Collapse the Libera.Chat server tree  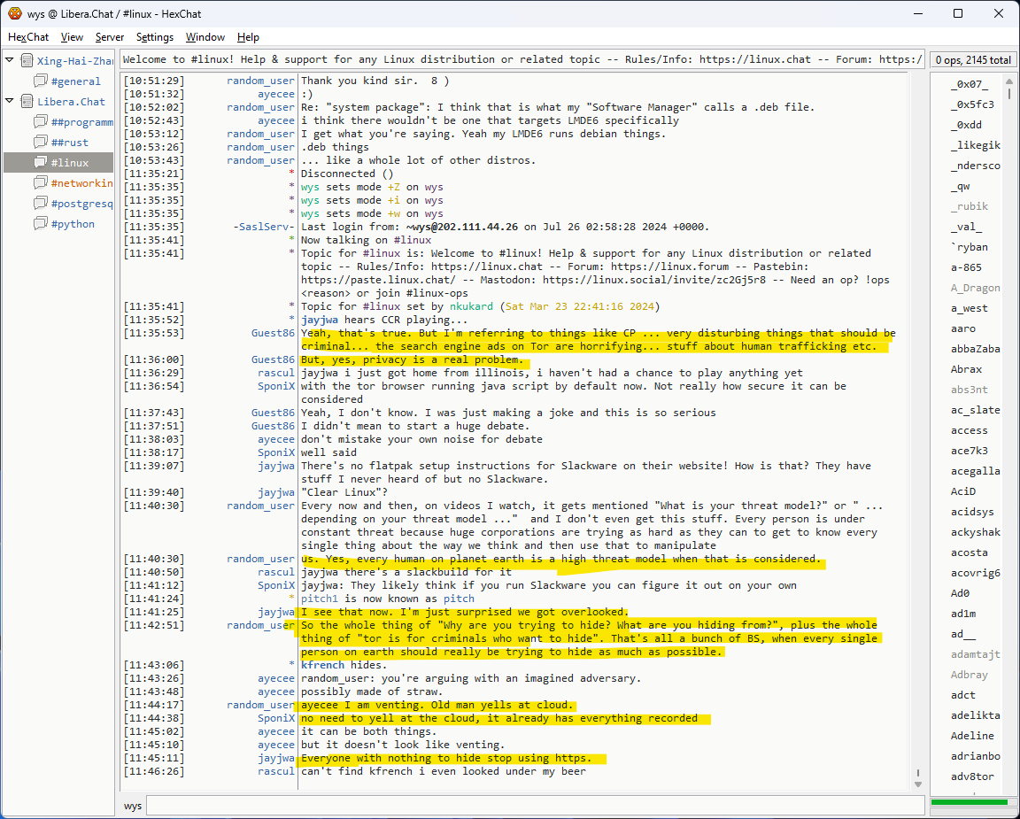click(10, 102)
